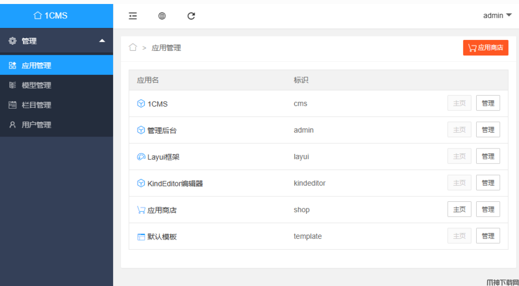The height and width of the screenshot is (286, 519).
Task: Click the refresh icon in top toolbar
Action: [x=191, y=16]
